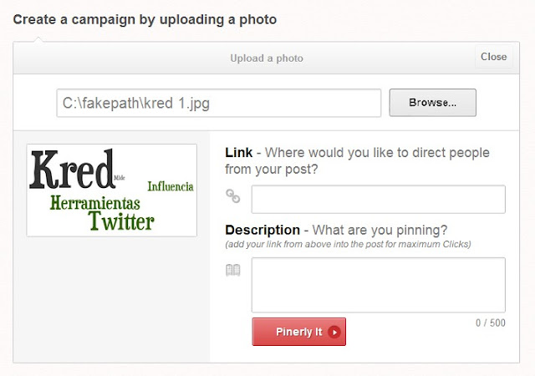
Task: Click the 0 / 500 character counter
Action: pyautogui.click(x=491, y=323)
